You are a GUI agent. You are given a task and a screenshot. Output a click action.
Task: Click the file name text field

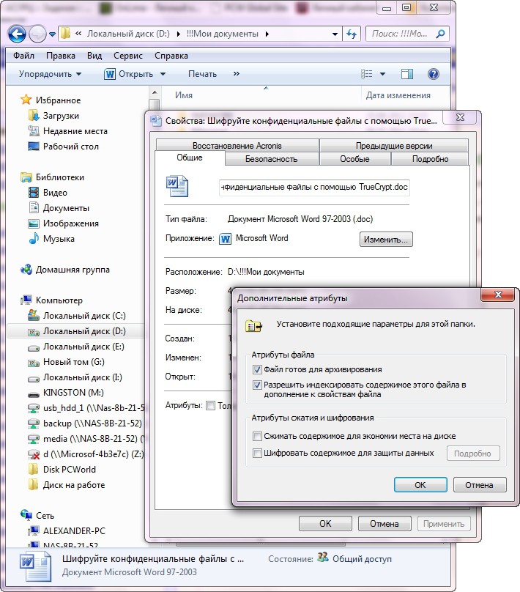tap(315, 187)
